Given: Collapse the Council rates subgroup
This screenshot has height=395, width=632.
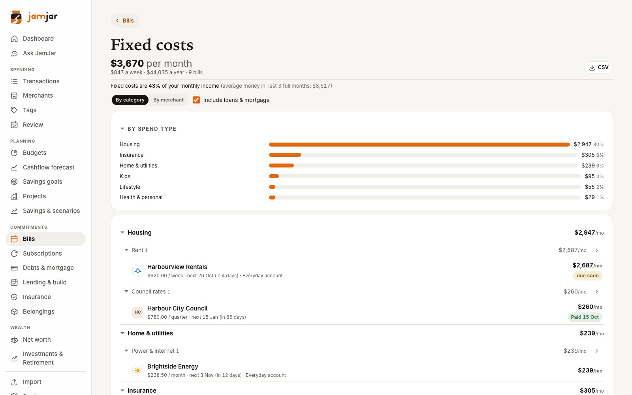Looking at the screenshot, I should pos(126,292).
